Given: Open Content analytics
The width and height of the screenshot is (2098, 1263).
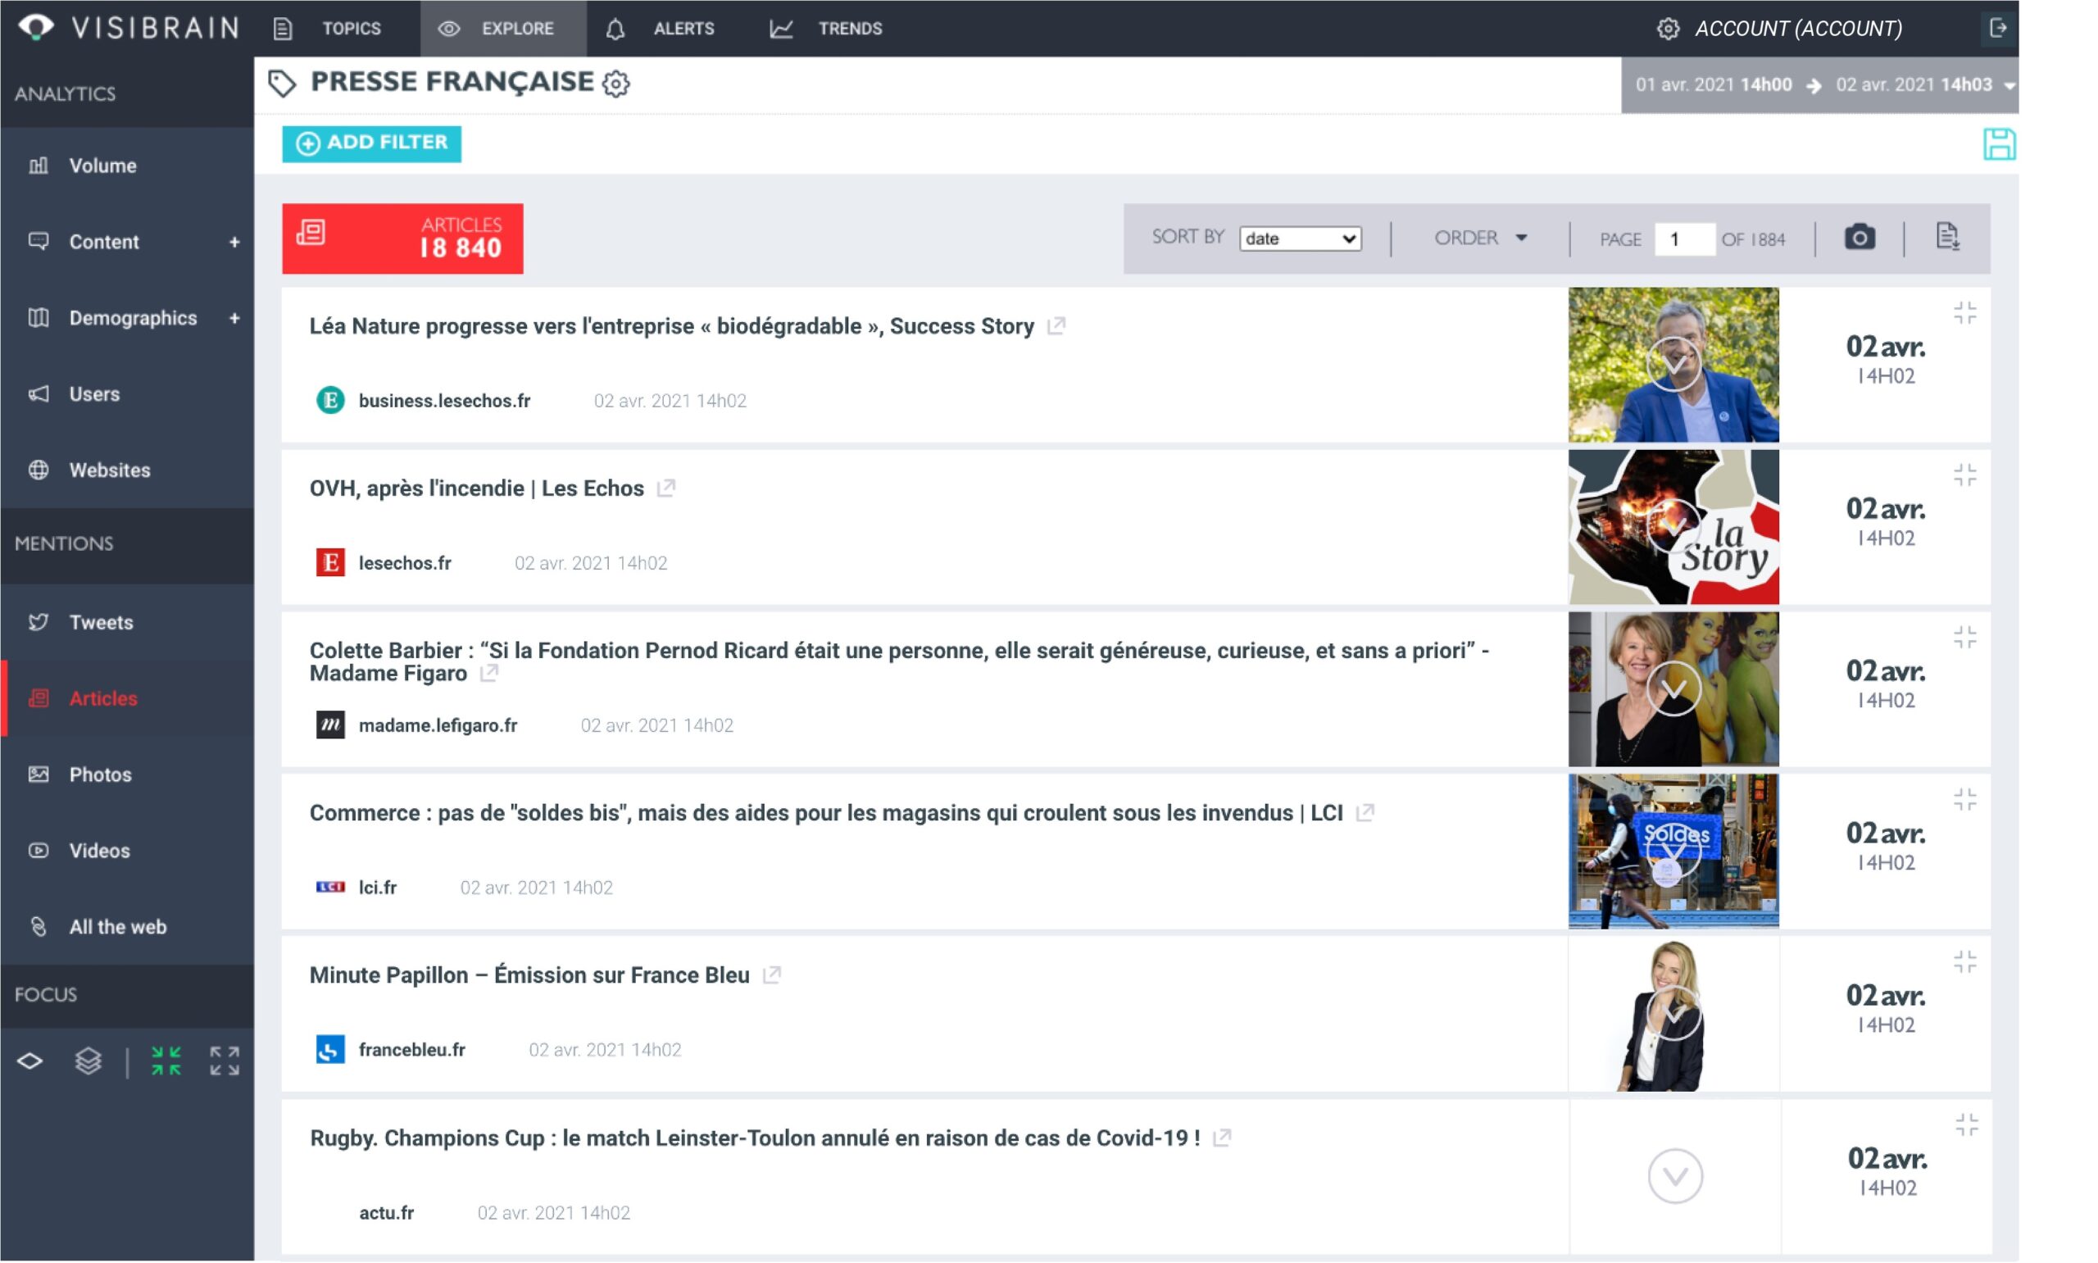Looking at the screenshot, I should (x=104, y=242).
